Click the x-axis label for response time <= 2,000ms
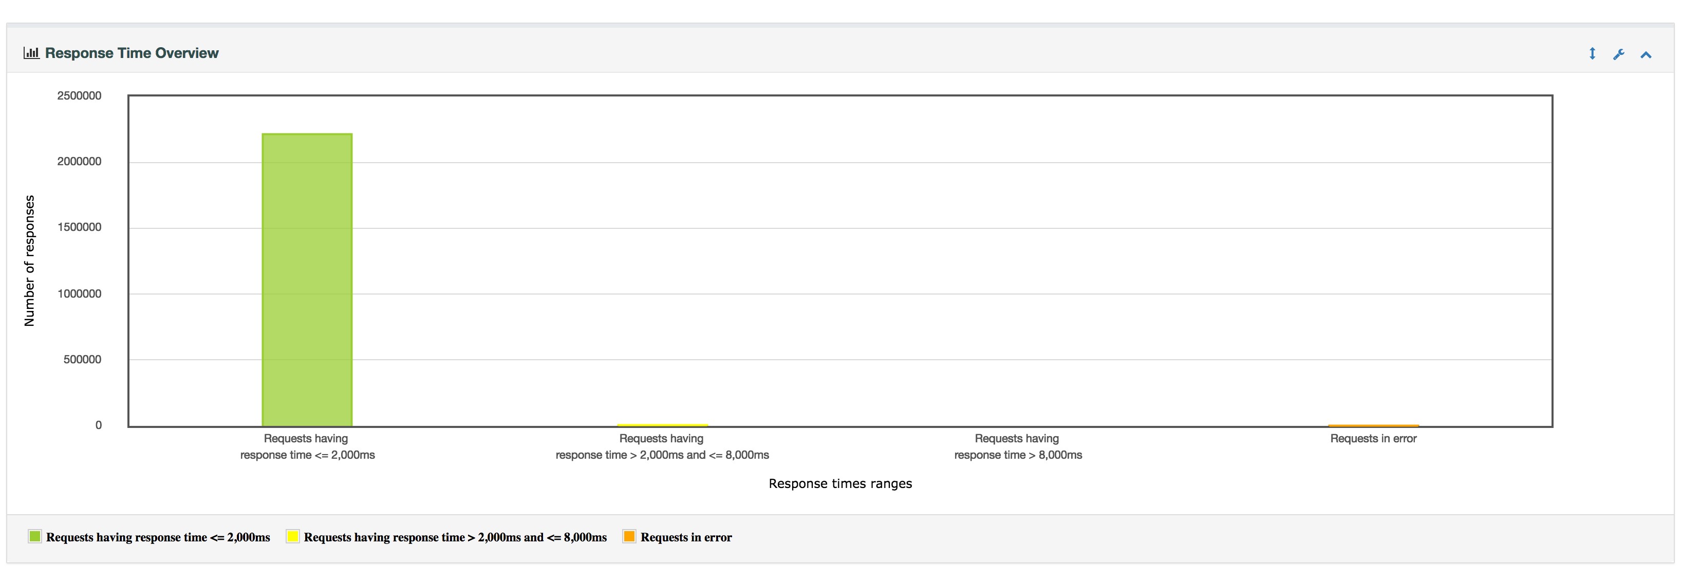1682x586 pixels. tap(307, 446)
